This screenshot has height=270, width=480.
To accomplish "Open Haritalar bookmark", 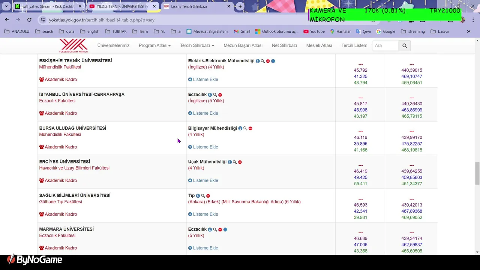I will point(340,31).
